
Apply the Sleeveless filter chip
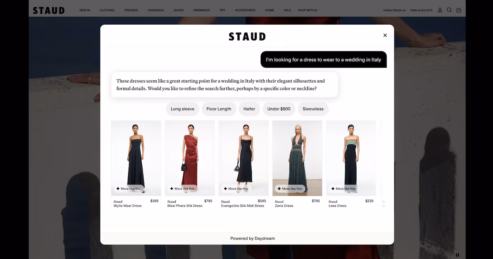click(x=313, y=109)
